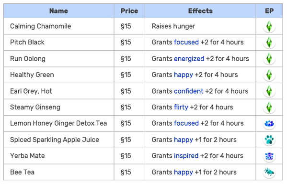Click the plumbob icon in the Steamy Ginseng row

269,108
